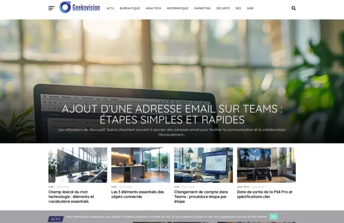Click the PS4 Pro article thumbnail

tap(266, 165)
